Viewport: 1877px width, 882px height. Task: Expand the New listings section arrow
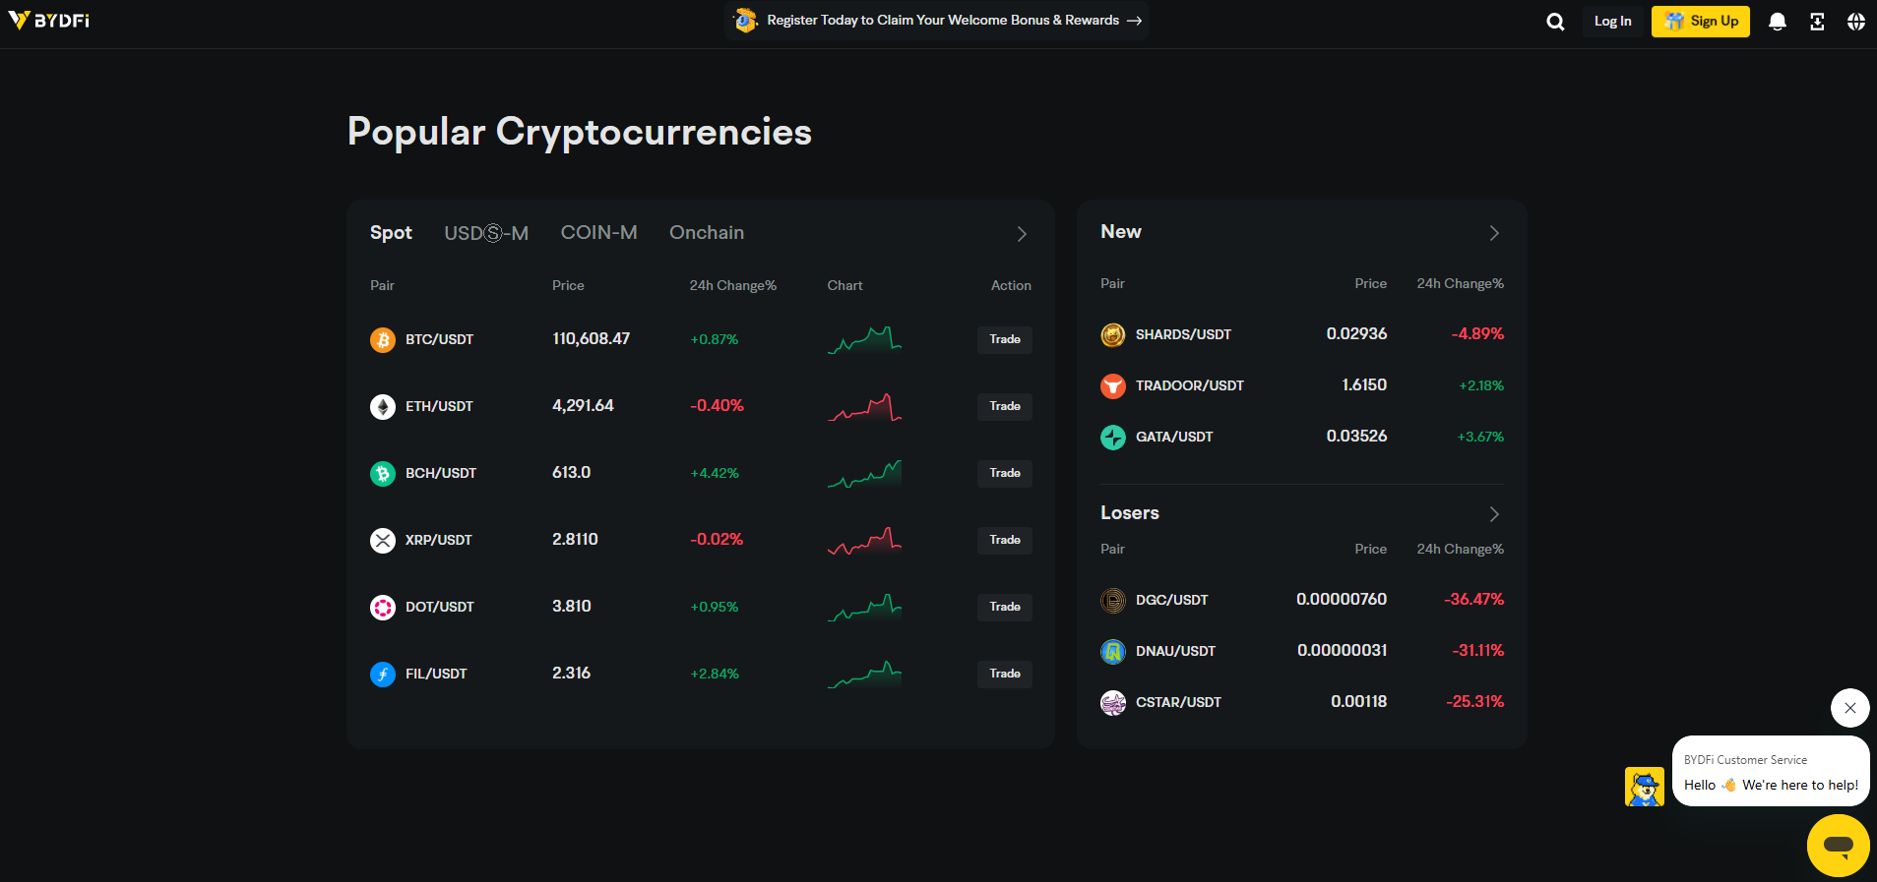1494,233
